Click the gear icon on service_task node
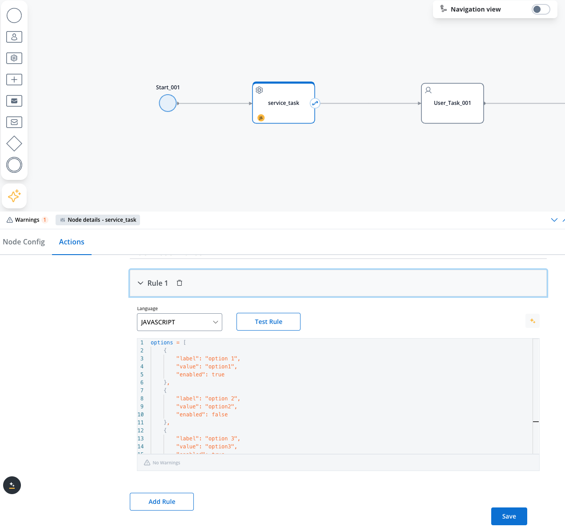This screenshot has width=565, height=531. (x=259, y=90)
